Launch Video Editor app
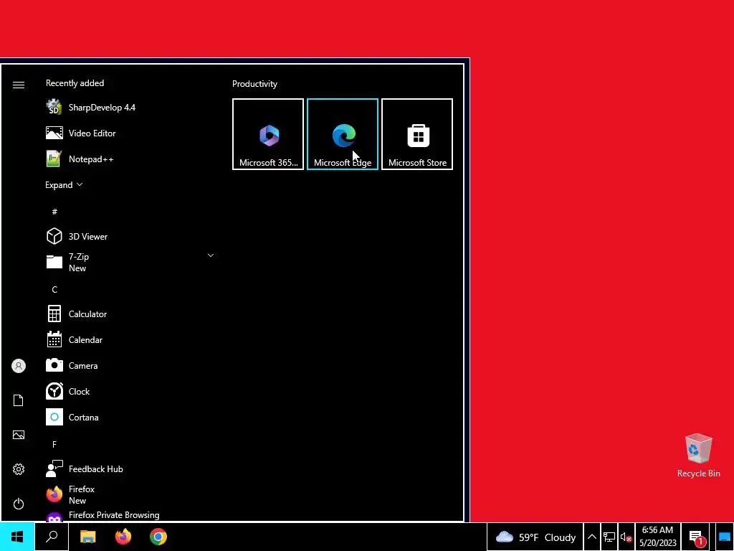The width and height of the screenshot is (734, 551). click(130, 133)
